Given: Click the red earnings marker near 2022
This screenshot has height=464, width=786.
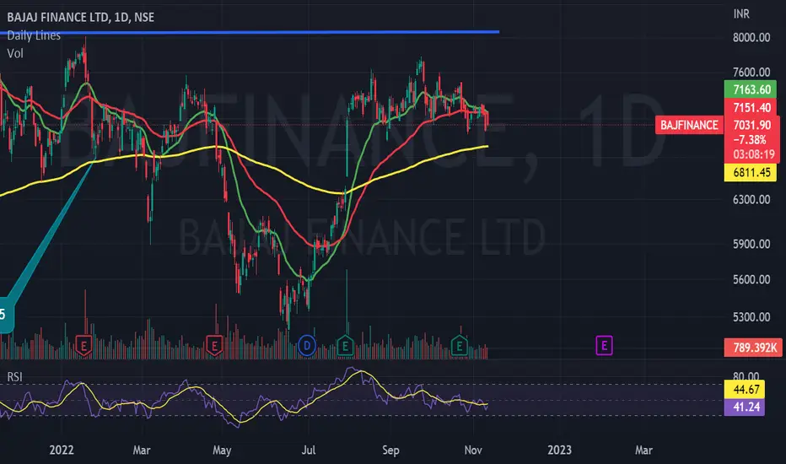Looking at the screenshot, I should [83, 346].
